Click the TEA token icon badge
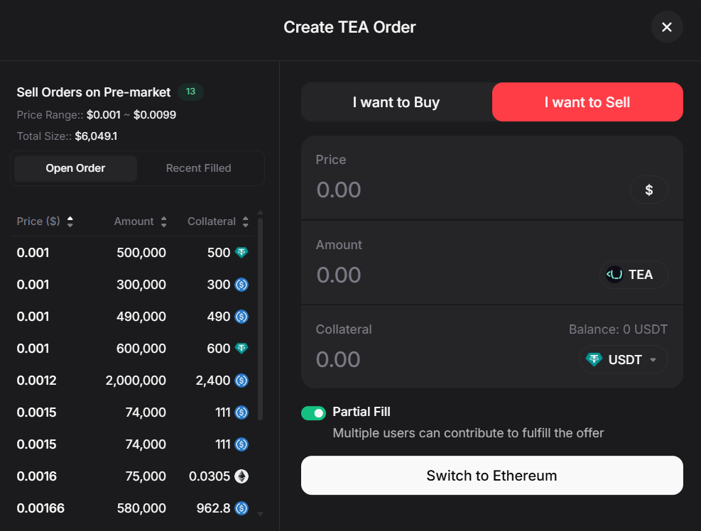701x531 pixels. (x=615, y=275)
